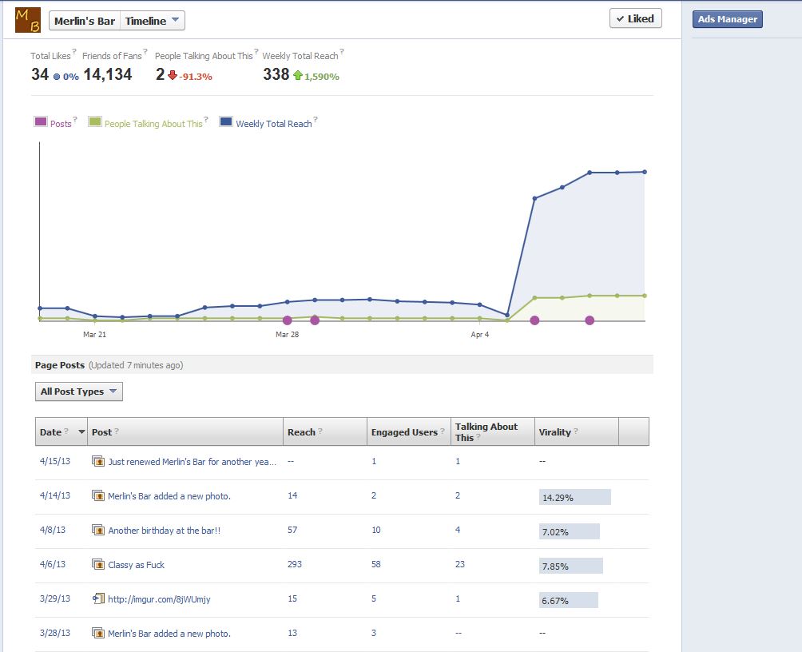Click the help icon beside Friends of Fans

point(145,51)
